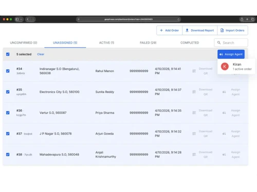
Task: Click the browser back arrow
Action: pyautogui.click(x=28, y=19)
